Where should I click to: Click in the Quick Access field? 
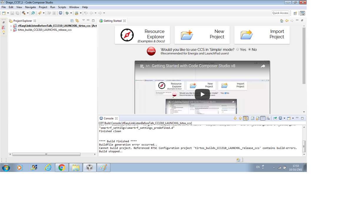(280, 13)
